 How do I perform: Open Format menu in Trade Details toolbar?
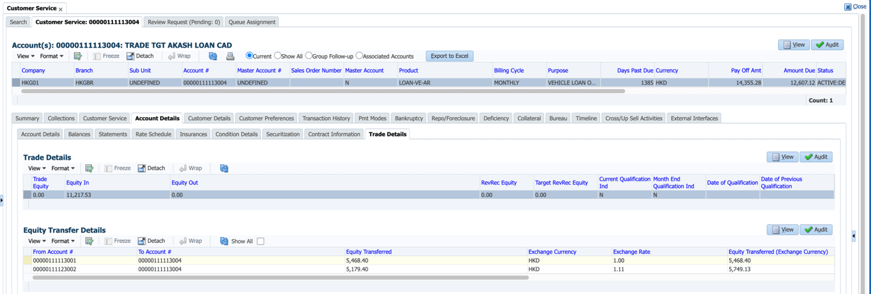[x=63, y=168]
